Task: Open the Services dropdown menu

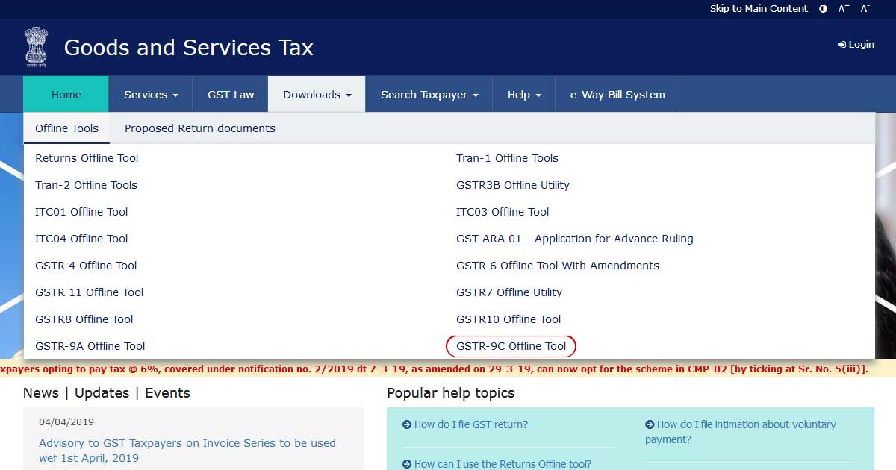Action: 150,94
